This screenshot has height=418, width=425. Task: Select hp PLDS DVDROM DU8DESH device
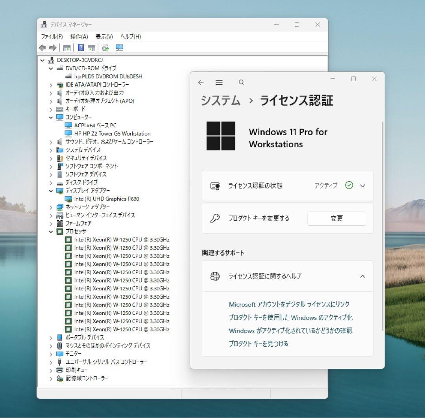(108, 76)
